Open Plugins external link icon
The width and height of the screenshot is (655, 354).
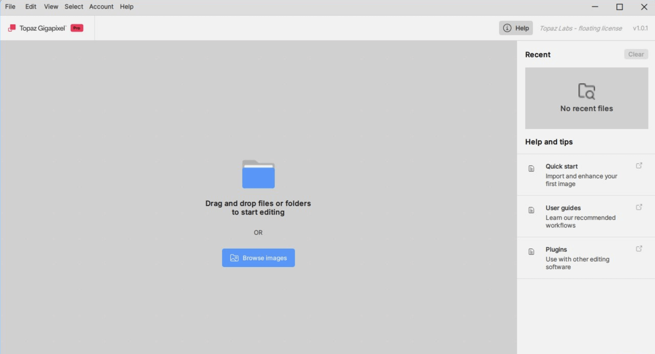(x=639, y=249)
